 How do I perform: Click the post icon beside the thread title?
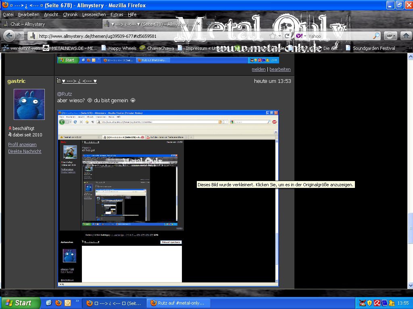point(59,80)
